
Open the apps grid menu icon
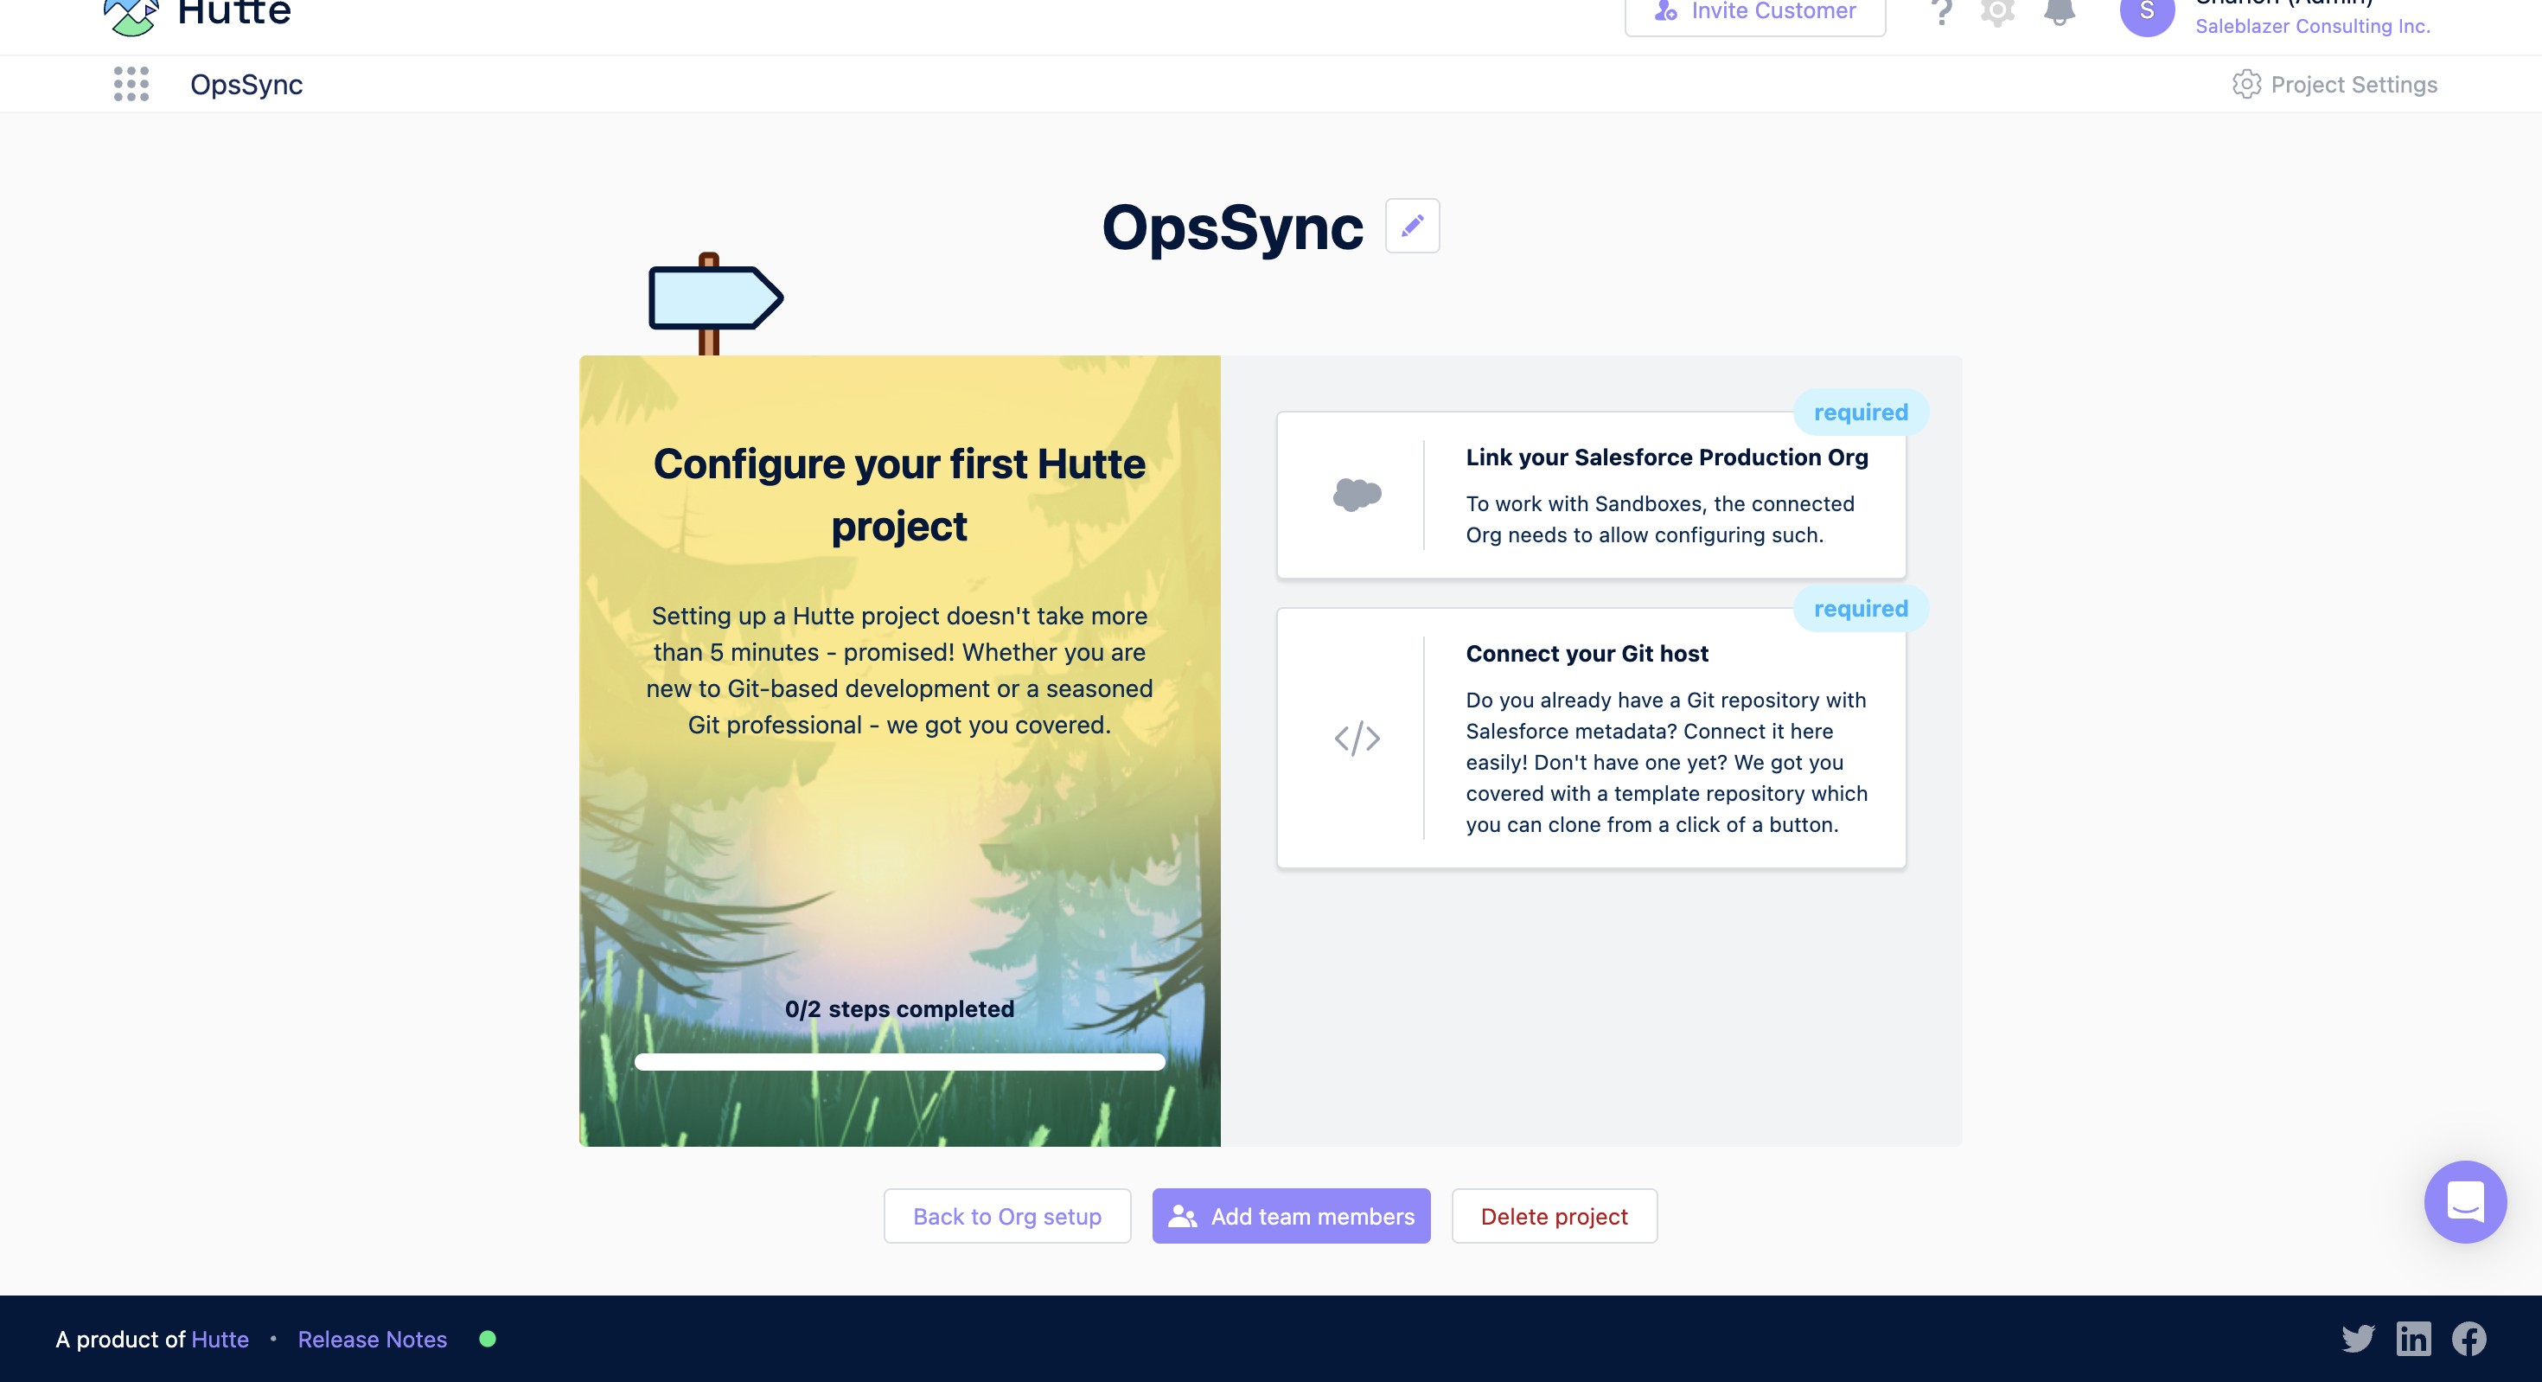pos(131,85)
